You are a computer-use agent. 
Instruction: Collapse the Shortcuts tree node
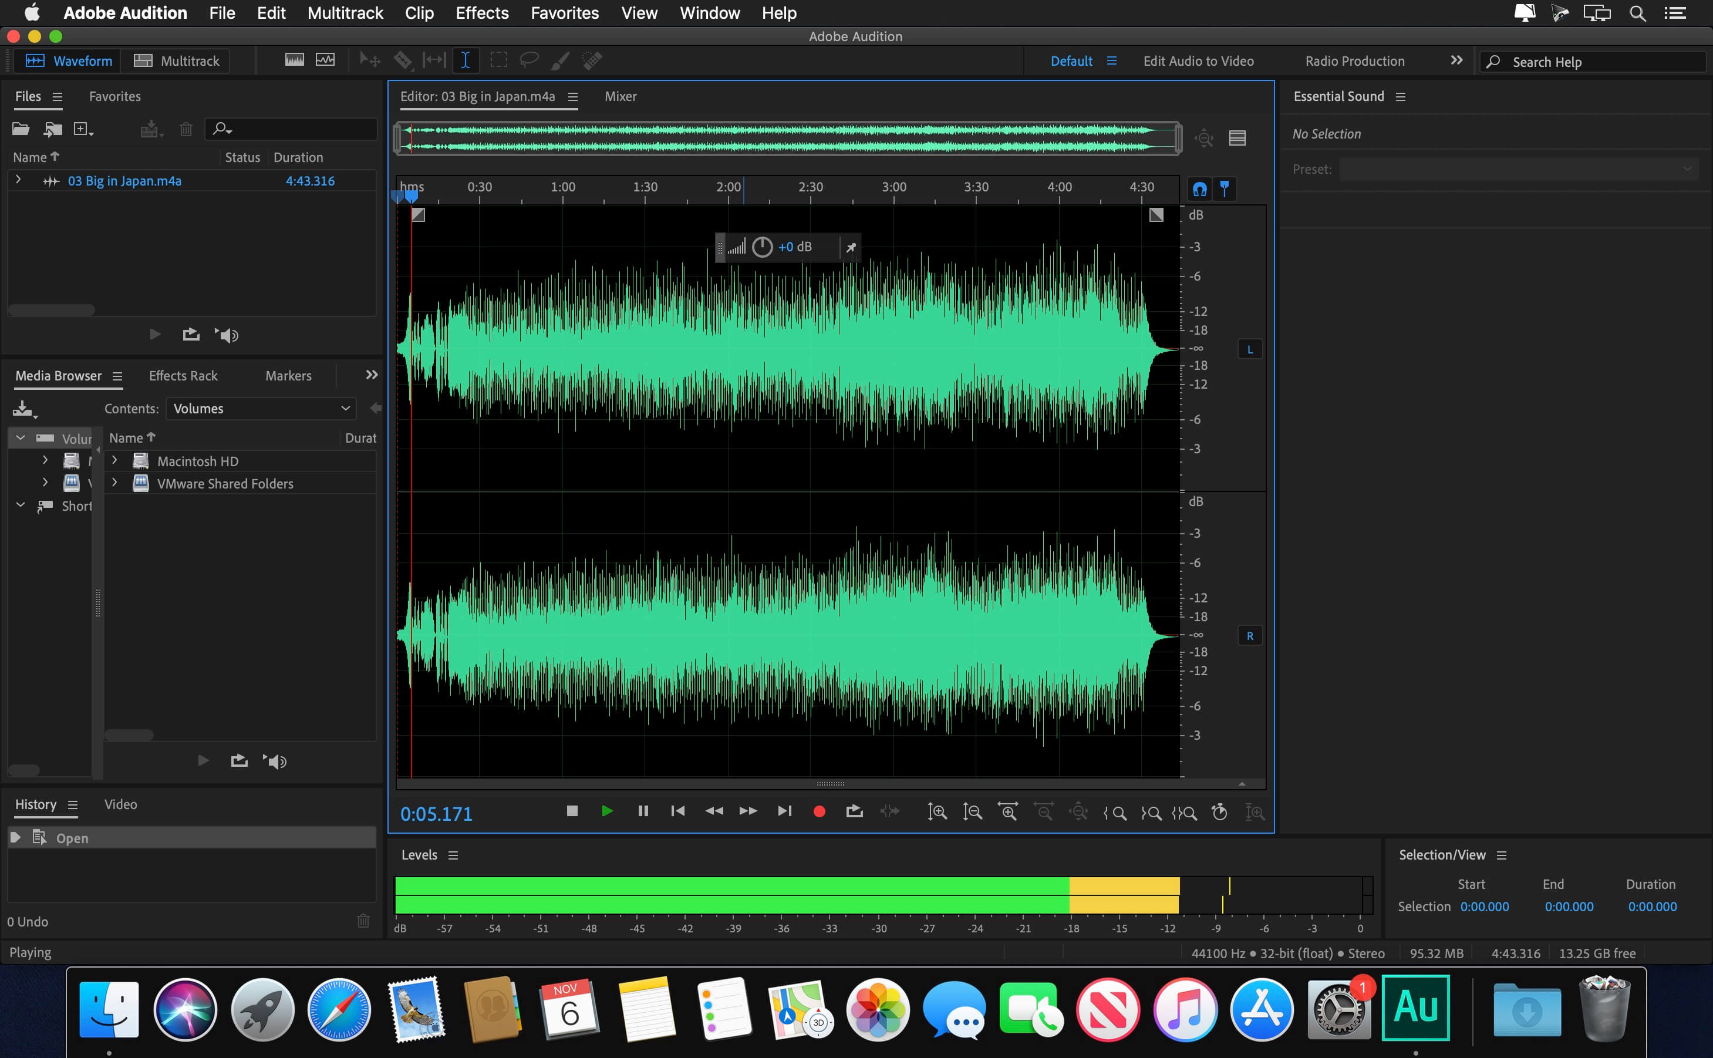point(21,505)
